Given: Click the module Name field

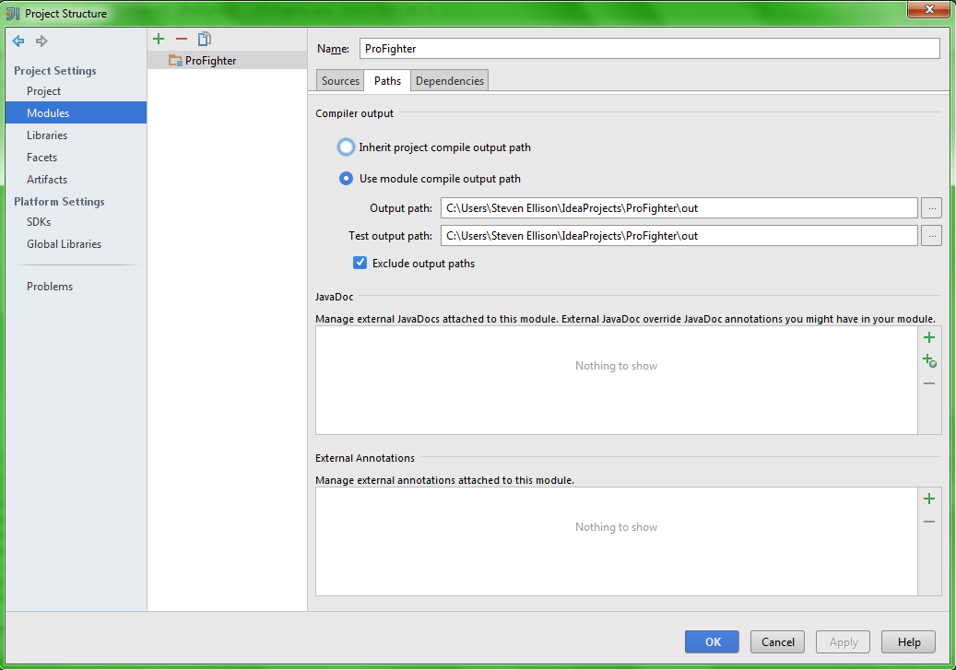Looking at the screenshot, I should click(x=649, y=49).
